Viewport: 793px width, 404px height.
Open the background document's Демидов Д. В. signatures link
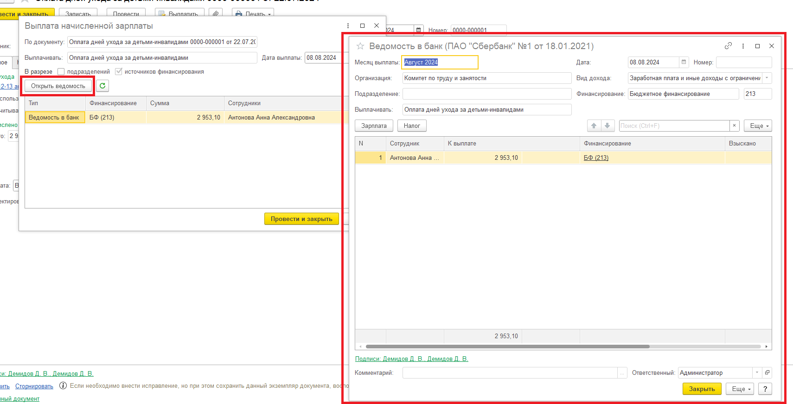click(x=46, y=373)
